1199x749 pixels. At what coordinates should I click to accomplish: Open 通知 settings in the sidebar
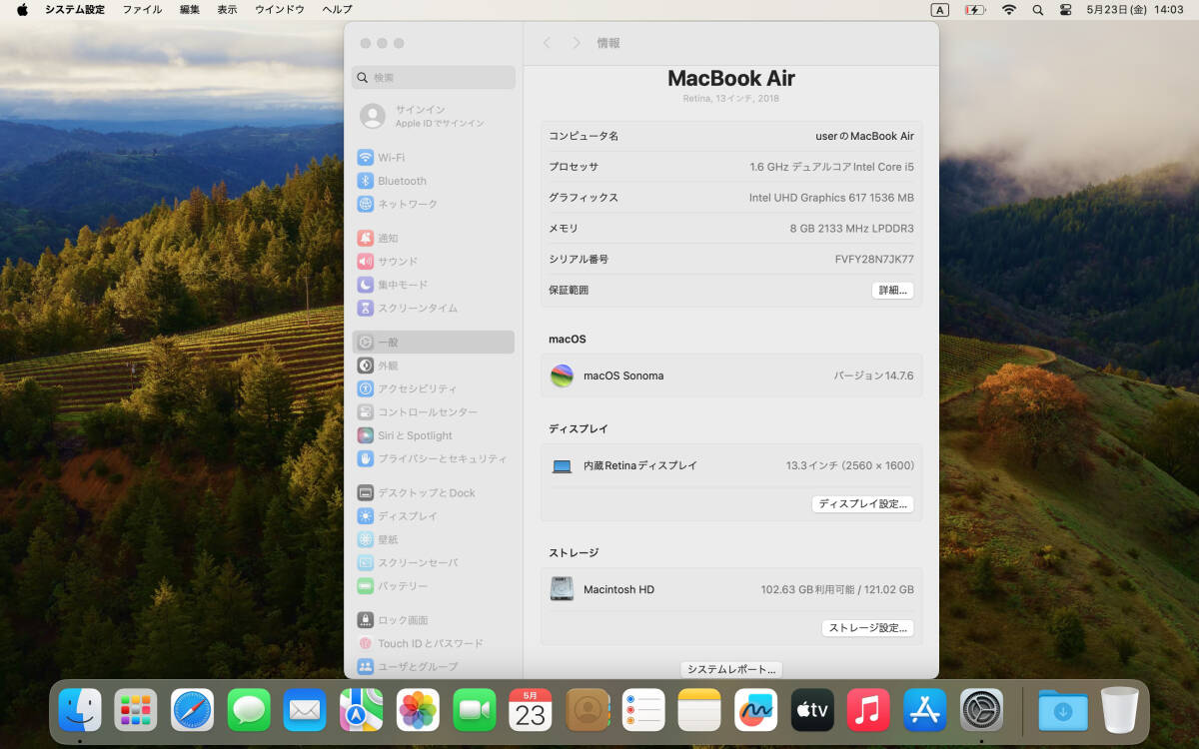pyautogui.click(x=433, y=238)
